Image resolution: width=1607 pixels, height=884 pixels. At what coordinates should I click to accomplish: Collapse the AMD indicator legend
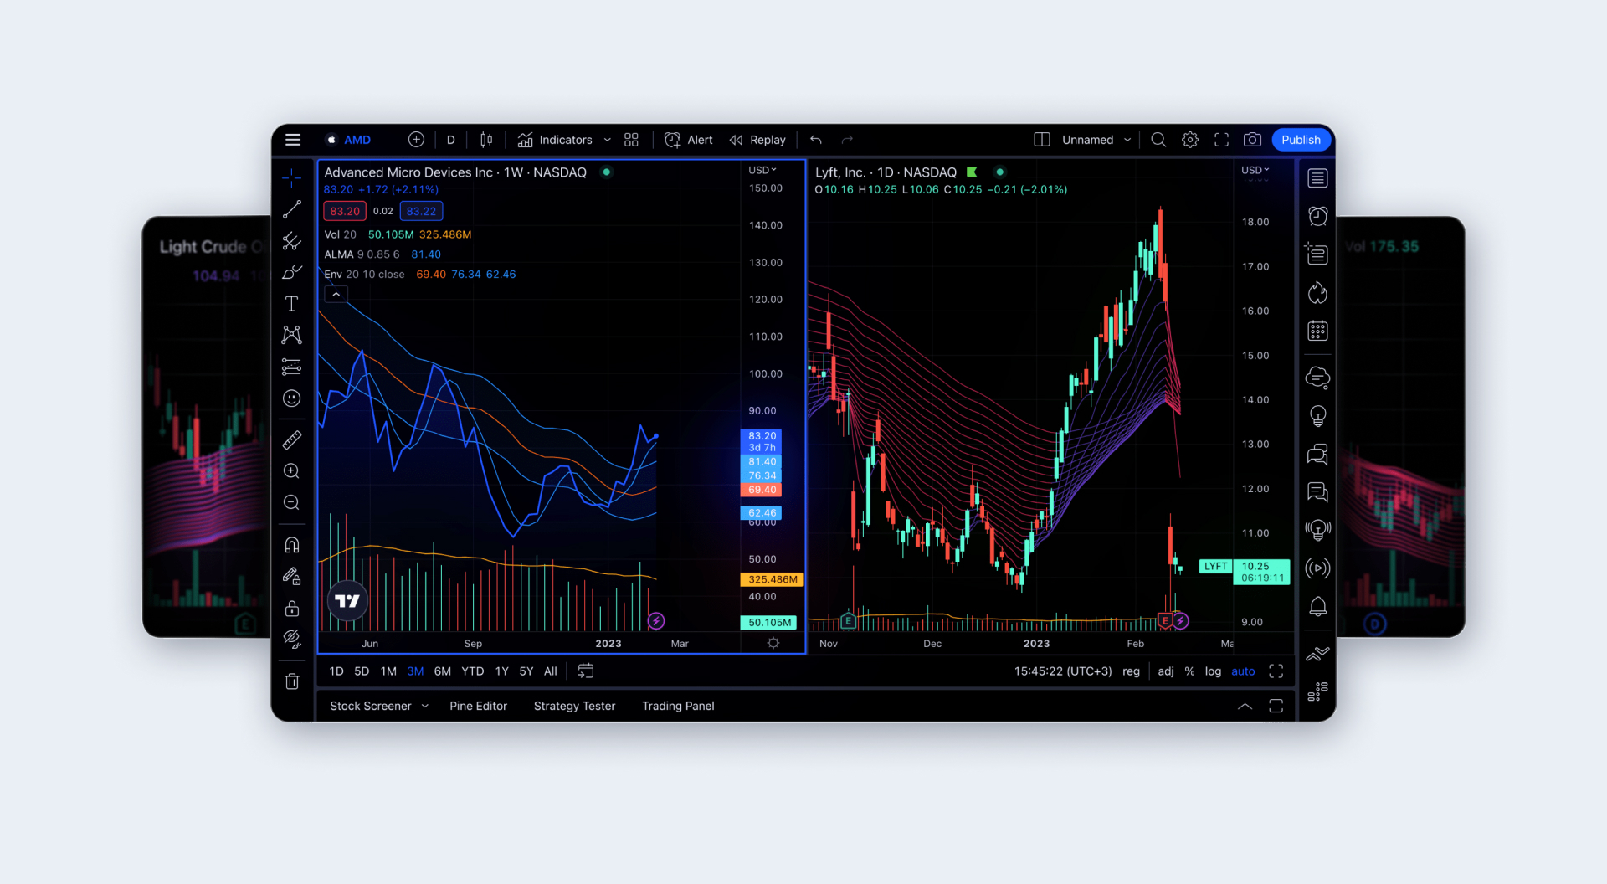(x=336, y=295)
